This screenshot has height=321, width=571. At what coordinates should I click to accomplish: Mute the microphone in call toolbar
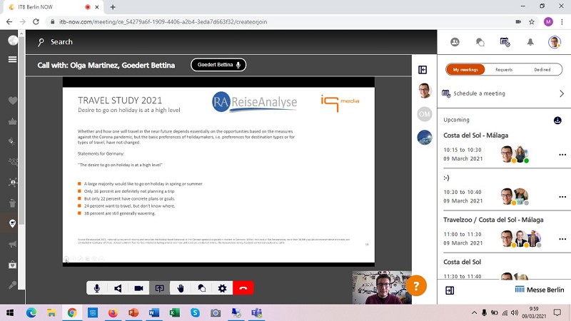tap(97, 288)
